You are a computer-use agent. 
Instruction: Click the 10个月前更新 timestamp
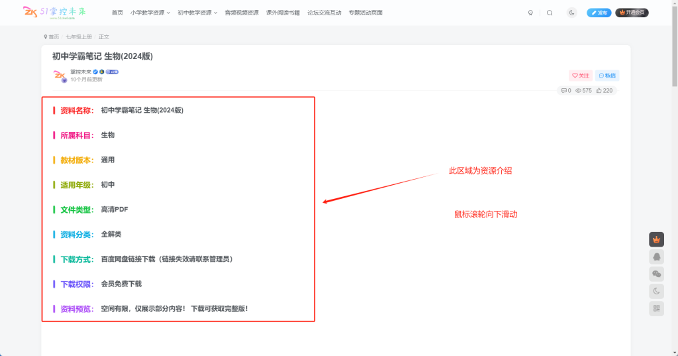(87, 80)
